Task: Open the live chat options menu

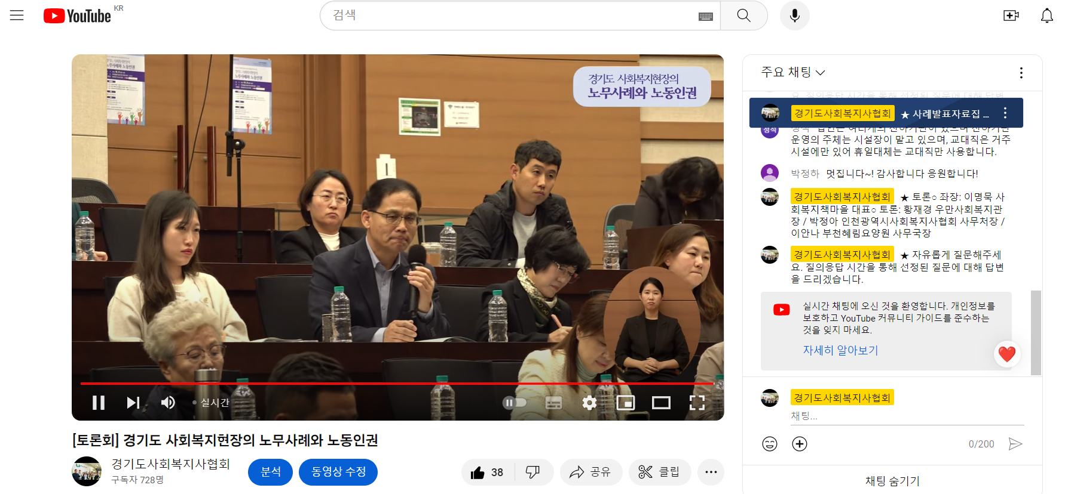Action: [1021, 73]
